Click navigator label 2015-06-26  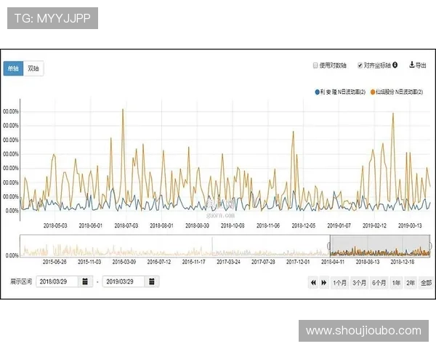click(54, 262)
